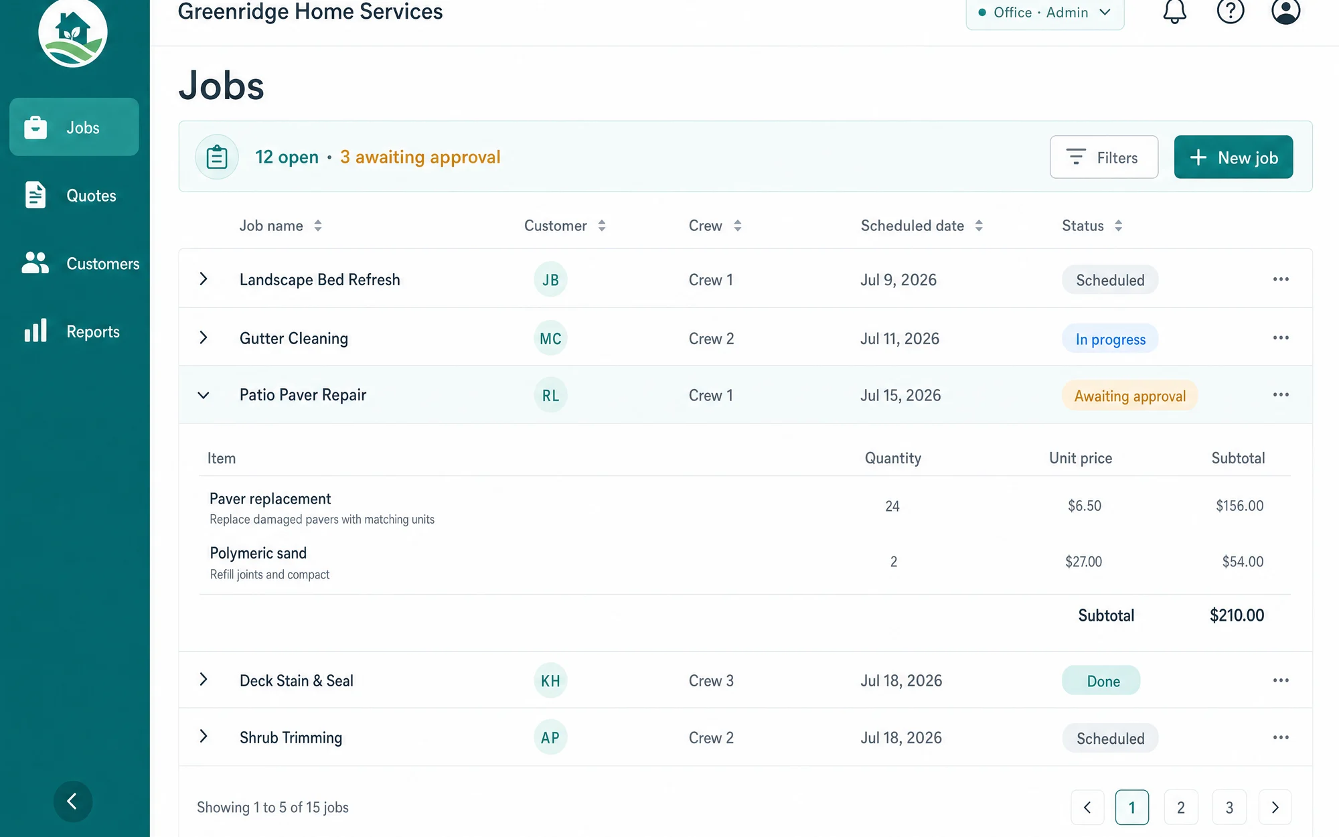Click the Jul 9, 2026 date

tap(898, 280)
